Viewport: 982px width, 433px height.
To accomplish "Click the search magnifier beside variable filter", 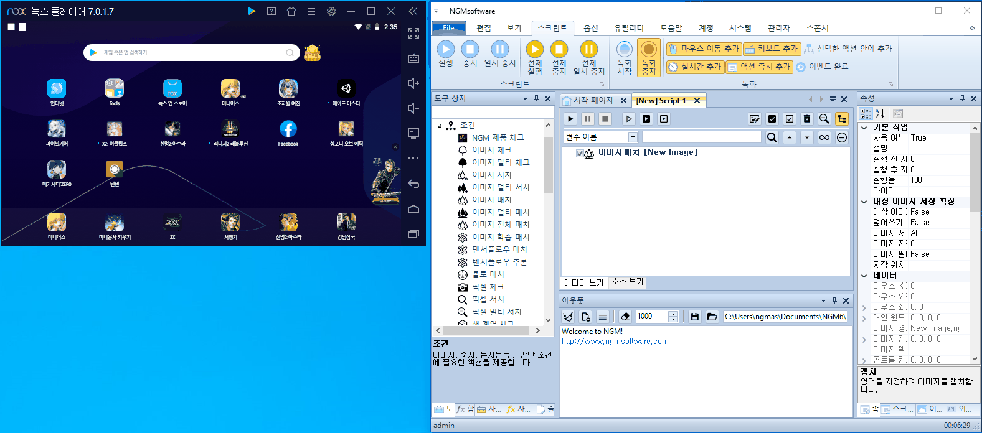I will point(772,137).
